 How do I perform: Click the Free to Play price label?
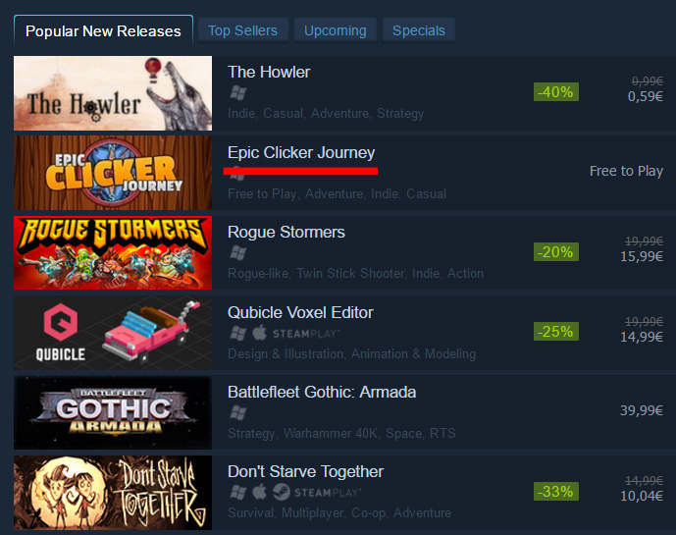[x=626, y=171]
